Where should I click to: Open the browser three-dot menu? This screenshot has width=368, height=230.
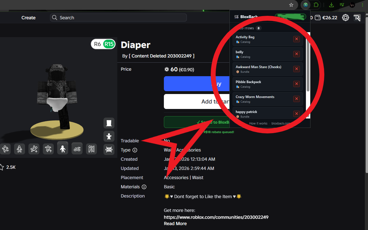(362, 5)
